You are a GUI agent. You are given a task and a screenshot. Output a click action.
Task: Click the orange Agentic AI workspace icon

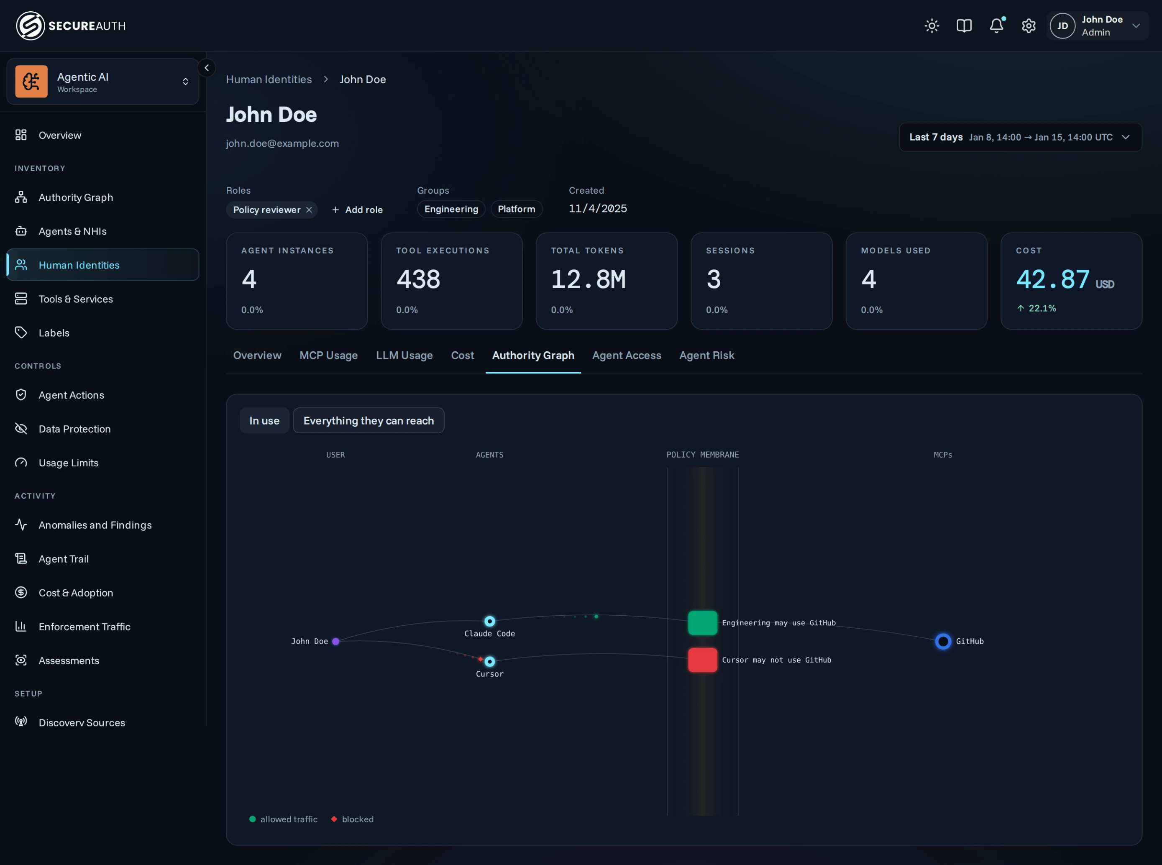click(31, 82)
